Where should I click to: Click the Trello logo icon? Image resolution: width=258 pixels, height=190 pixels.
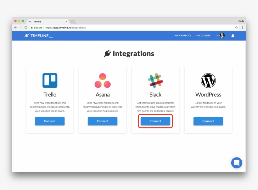(x=50, y=80)
